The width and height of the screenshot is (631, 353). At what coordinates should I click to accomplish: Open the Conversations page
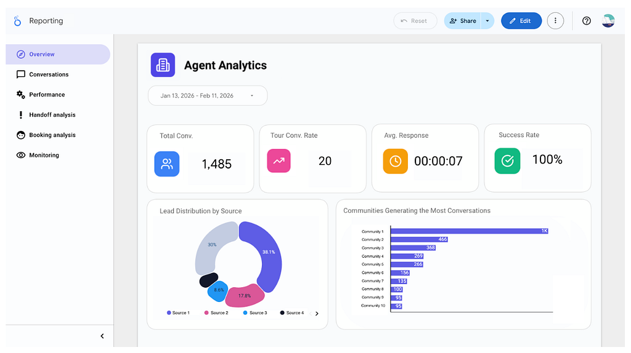57,74
